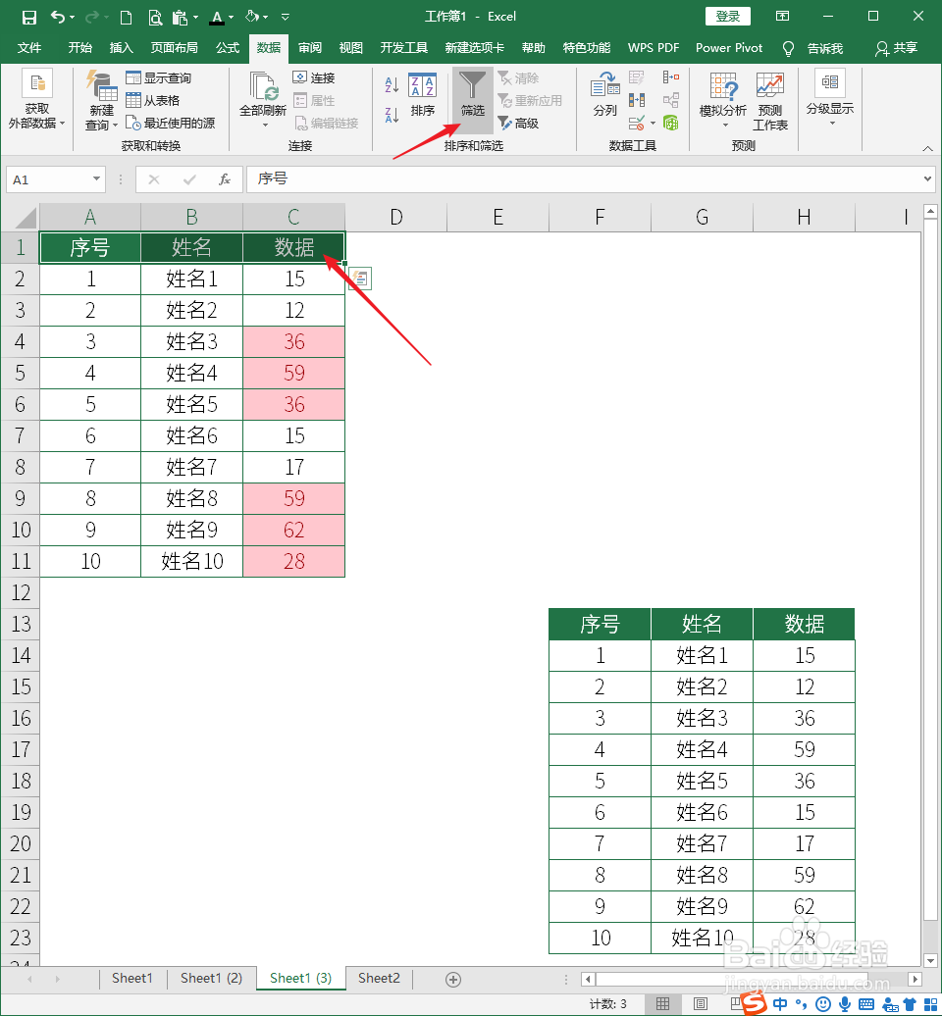Open the Undo history dropdown arrow
The image size is (942, 1016).
click(72, 17)
